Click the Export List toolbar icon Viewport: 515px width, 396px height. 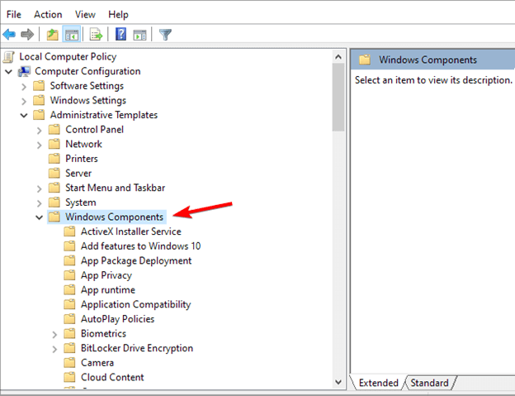click(96, 34)
